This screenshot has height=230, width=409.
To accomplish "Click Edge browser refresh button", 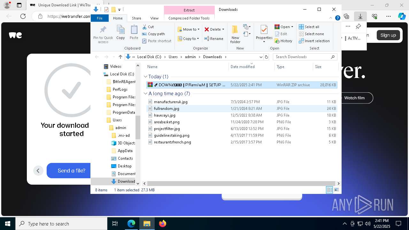I will (x=23, y=16).
